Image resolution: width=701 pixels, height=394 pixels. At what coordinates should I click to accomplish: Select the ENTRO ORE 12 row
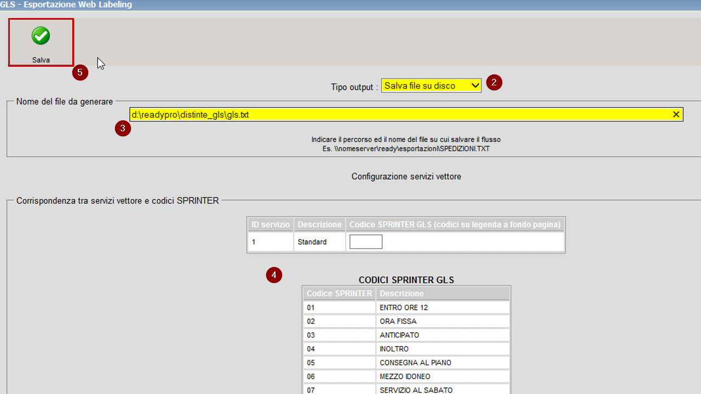[x=406, y=308]
